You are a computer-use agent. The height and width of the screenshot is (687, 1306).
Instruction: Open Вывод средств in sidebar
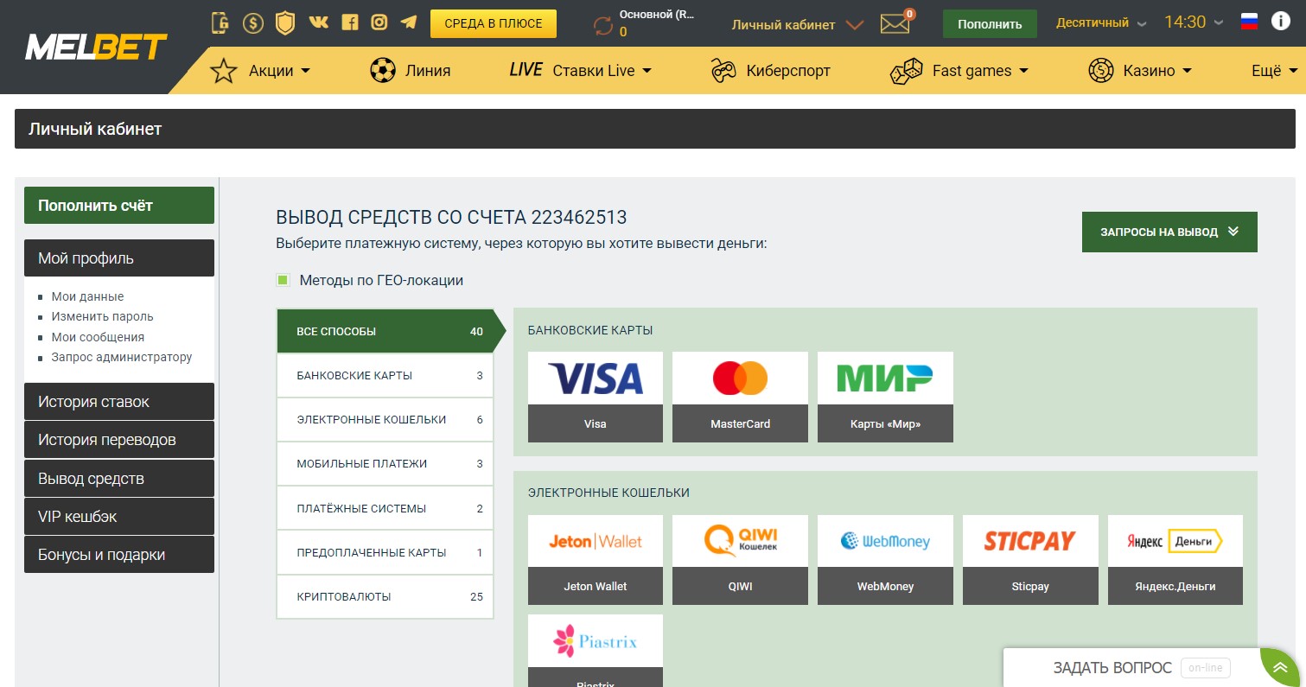point(119,479)
